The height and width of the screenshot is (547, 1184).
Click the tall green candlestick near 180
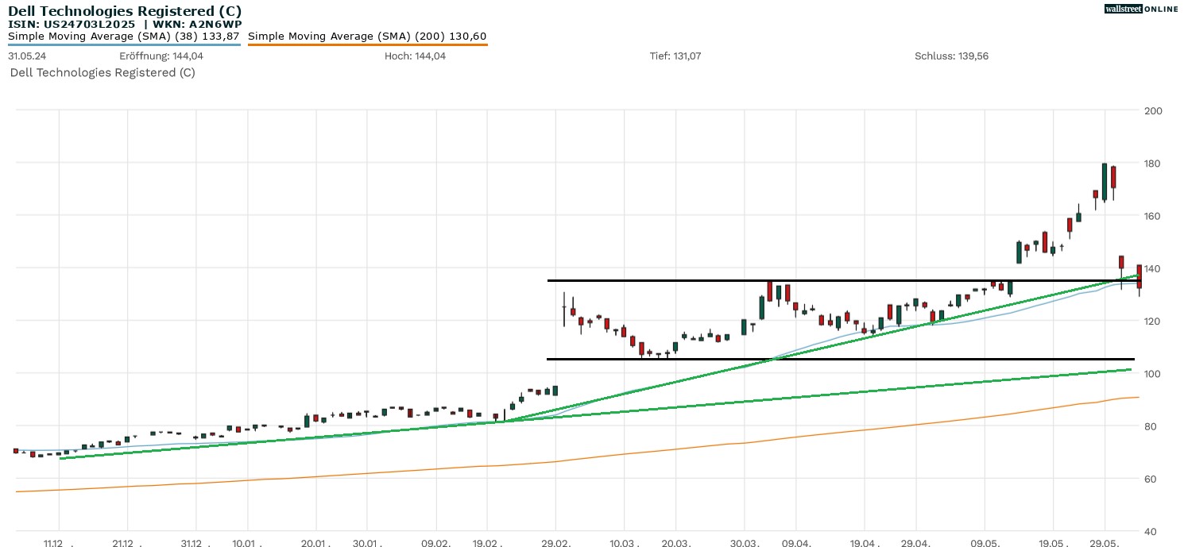pyautogui.click(x=1105, y=181)
